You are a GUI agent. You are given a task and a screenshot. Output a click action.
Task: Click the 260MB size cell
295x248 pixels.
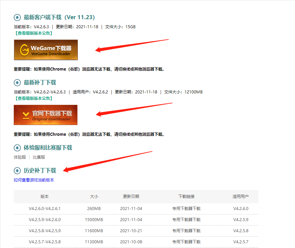coord(94,209)
